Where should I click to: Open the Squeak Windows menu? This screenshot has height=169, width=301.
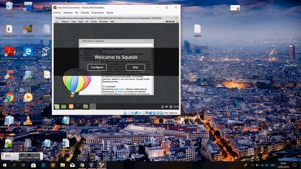103,22
